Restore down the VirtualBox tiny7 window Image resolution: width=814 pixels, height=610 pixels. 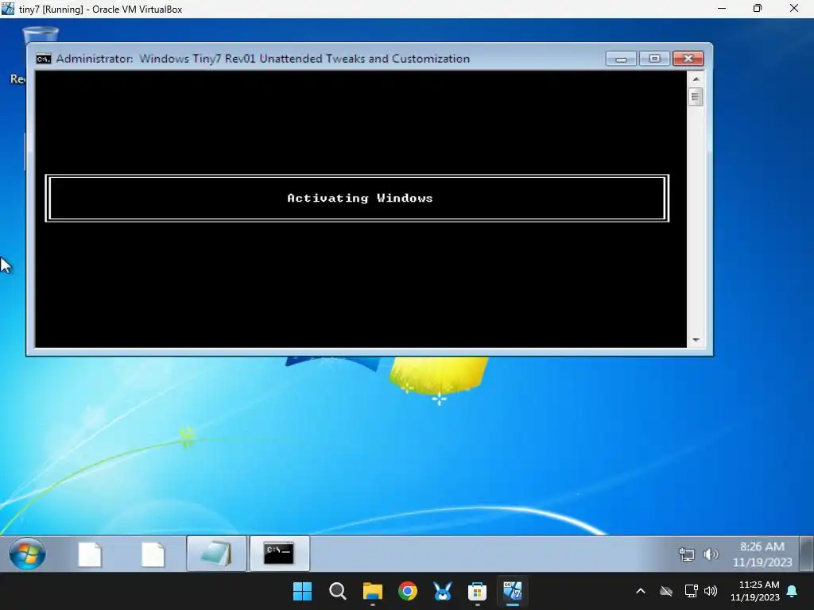pyautogui.click(x=758, y=9)
